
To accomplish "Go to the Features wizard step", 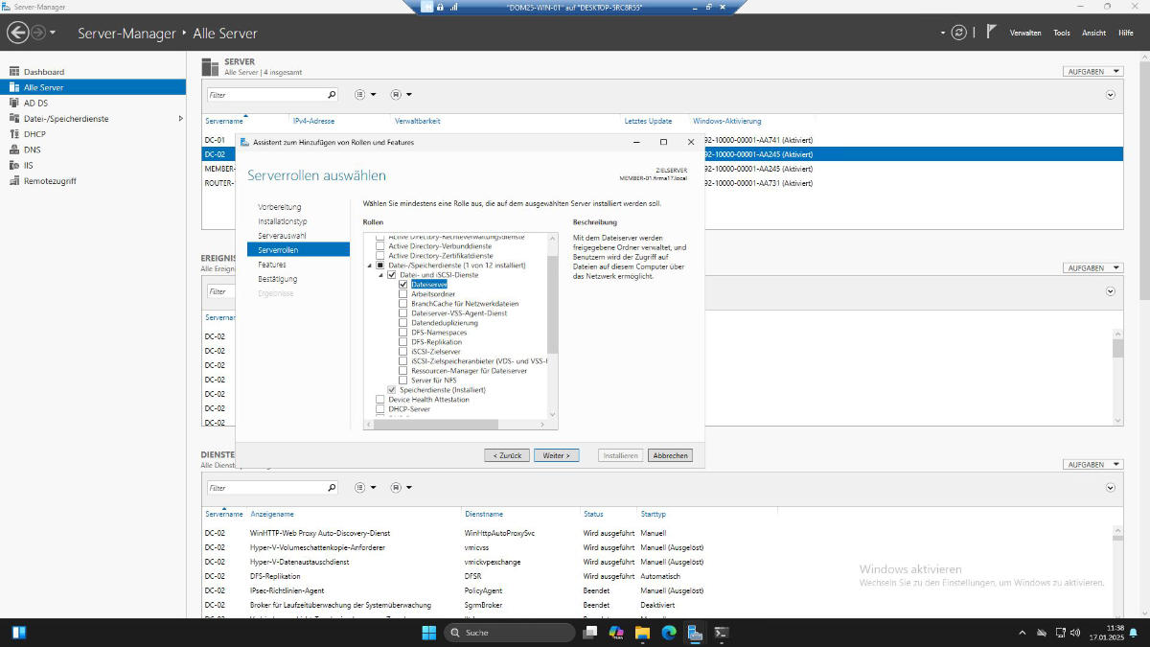I will coord(272,265).
